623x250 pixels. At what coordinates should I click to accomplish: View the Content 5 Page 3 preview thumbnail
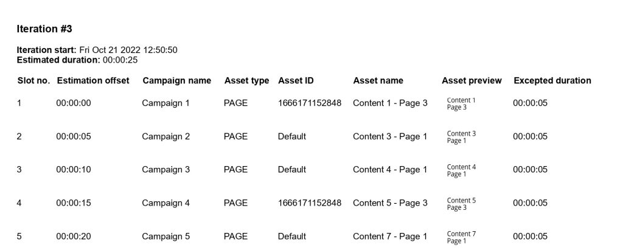pos(461,204)
